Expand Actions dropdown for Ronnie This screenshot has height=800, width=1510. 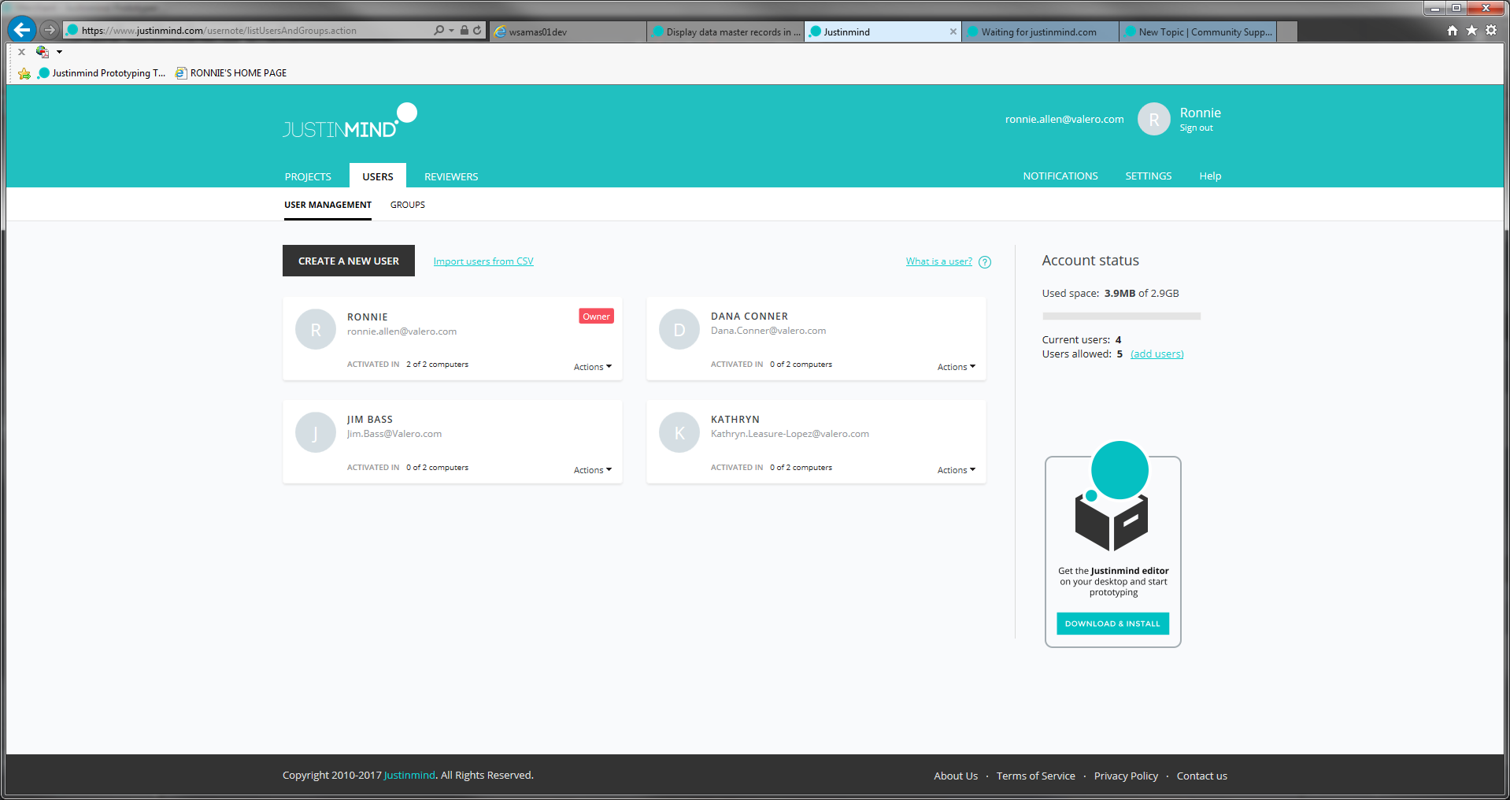(x=592, y=367)
